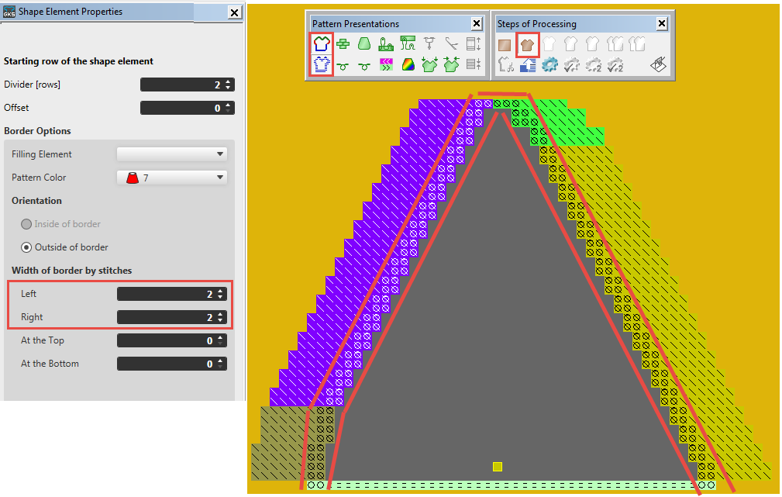This screenshot has width=782, height=497.
Task: Click the magenta-green arrows icon
Action: coord(386,65)
